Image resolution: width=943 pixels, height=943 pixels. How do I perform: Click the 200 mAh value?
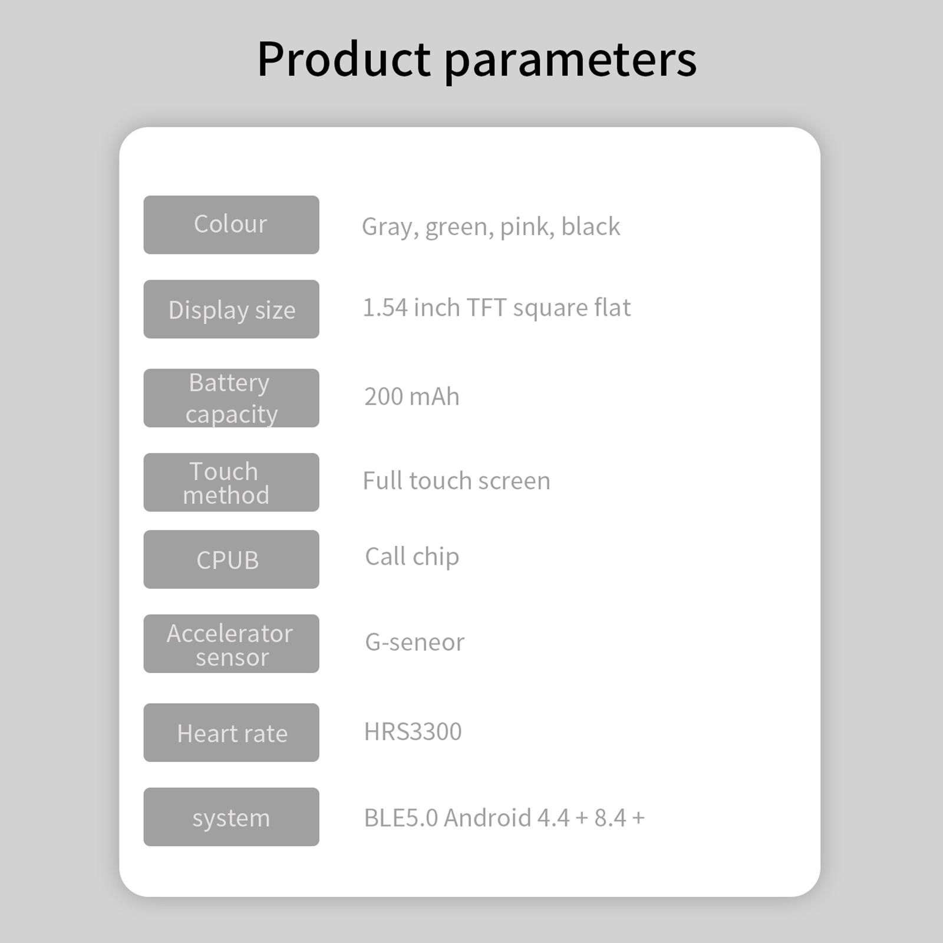411,396
